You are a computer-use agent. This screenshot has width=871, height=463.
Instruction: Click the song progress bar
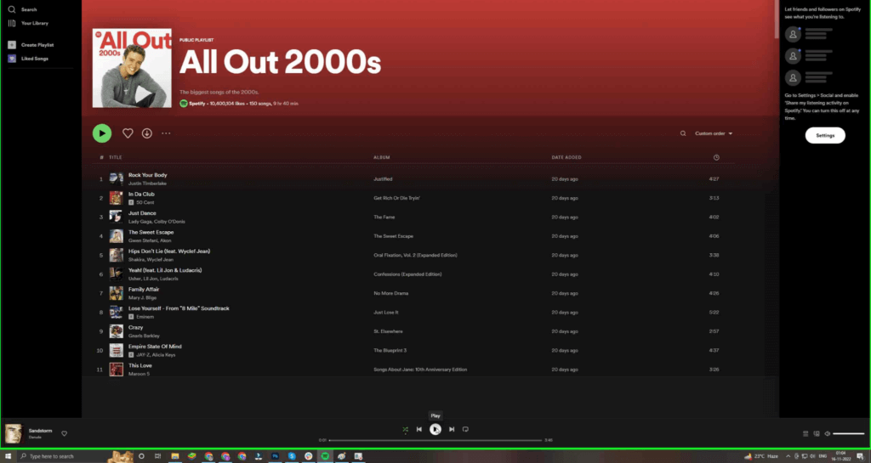[435, 440]
